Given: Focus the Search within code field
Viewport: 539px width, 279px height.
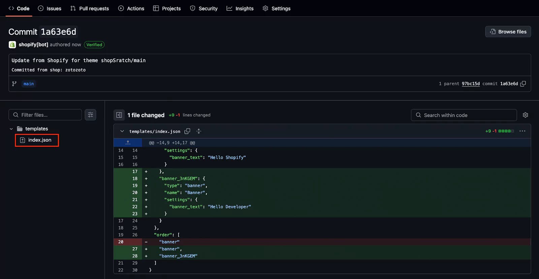Looking at the screenshot, I should click(464, 115).
